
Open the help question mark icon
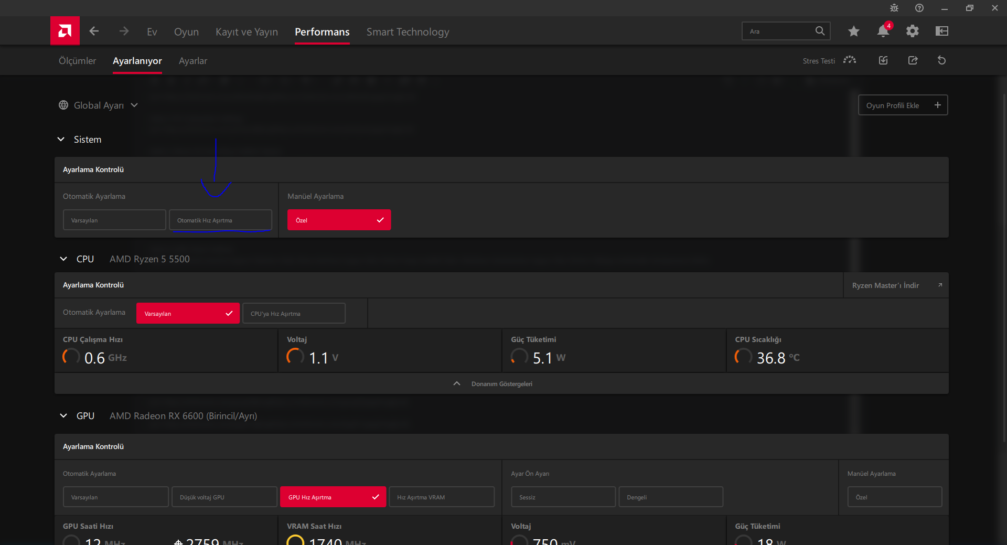point(919,8)
